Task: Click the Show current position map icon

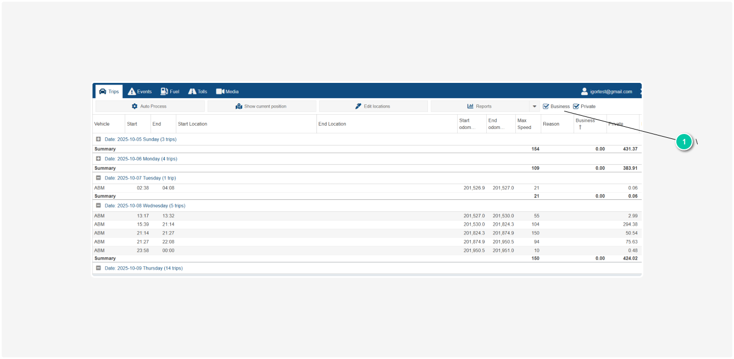Action: point(239,106)
